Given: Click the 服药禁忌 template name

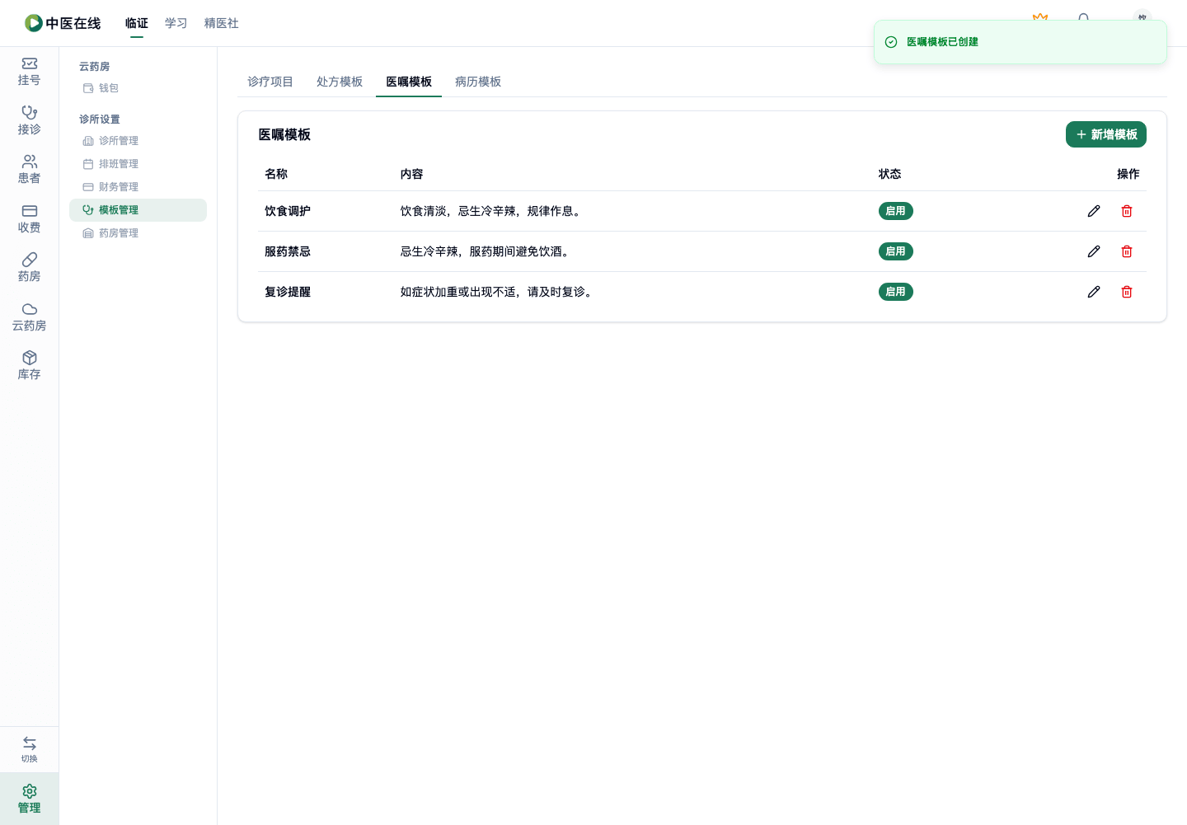Looking at the screenshot, I should (288, 251).
